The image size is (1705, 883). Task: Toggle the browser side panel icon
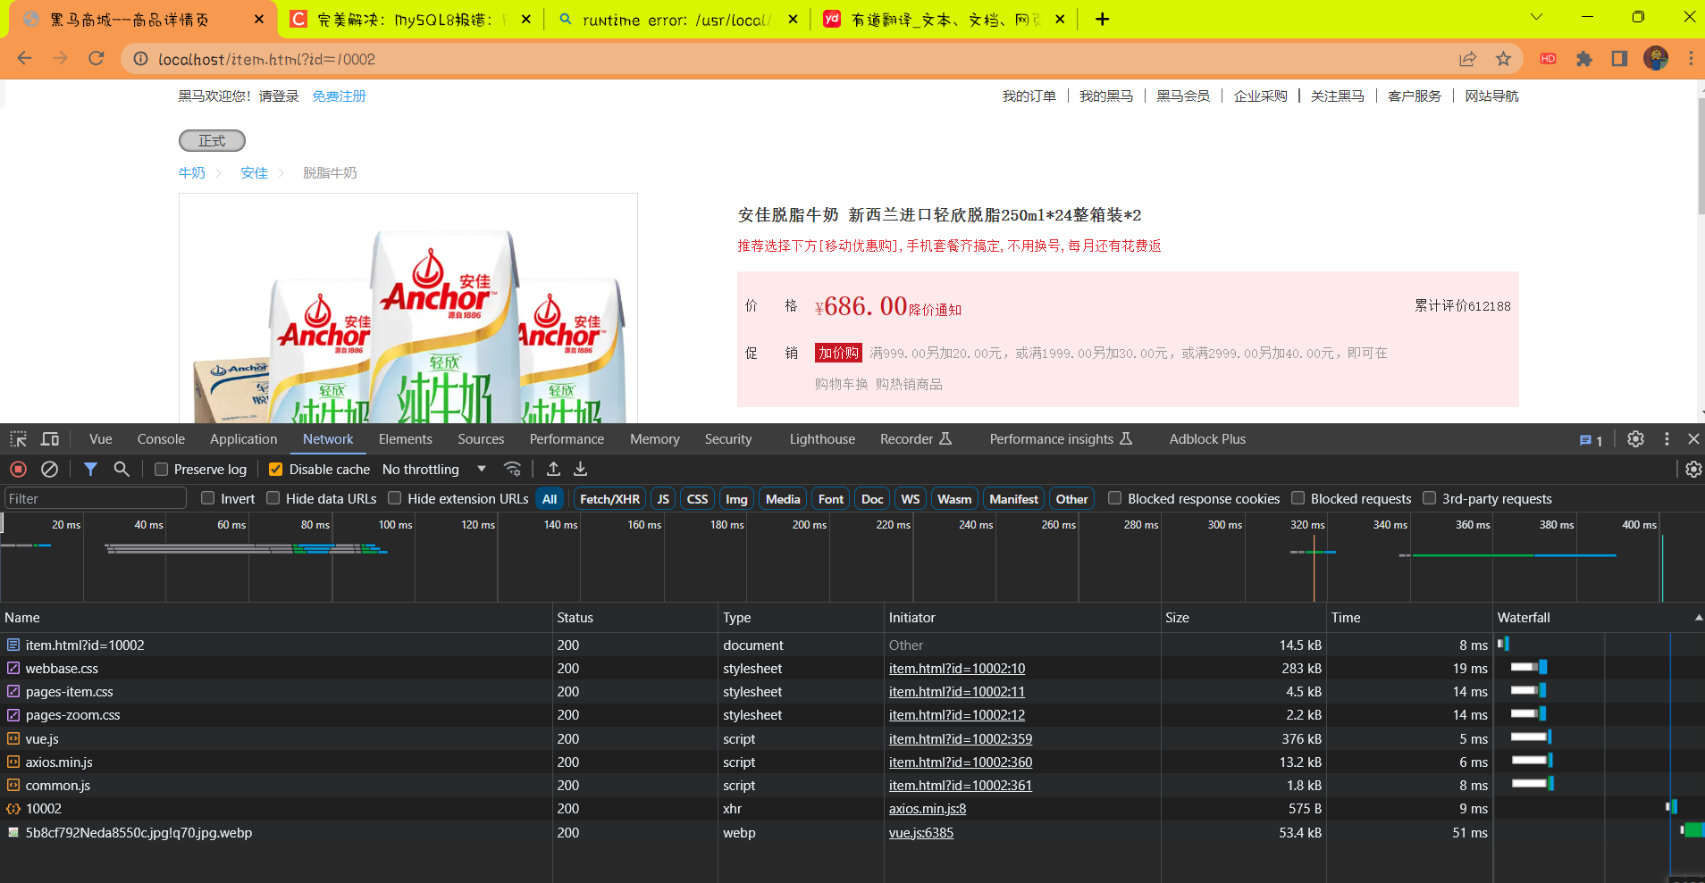click(1619, 59)
